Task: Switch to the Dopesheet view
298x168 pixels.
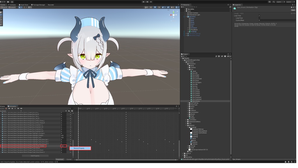Action: coord(60,160)
